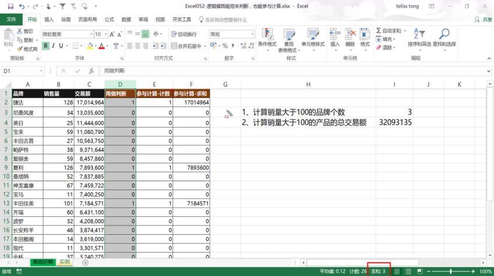Open the font name dropdown (微软雅黑)

[91, 34]
